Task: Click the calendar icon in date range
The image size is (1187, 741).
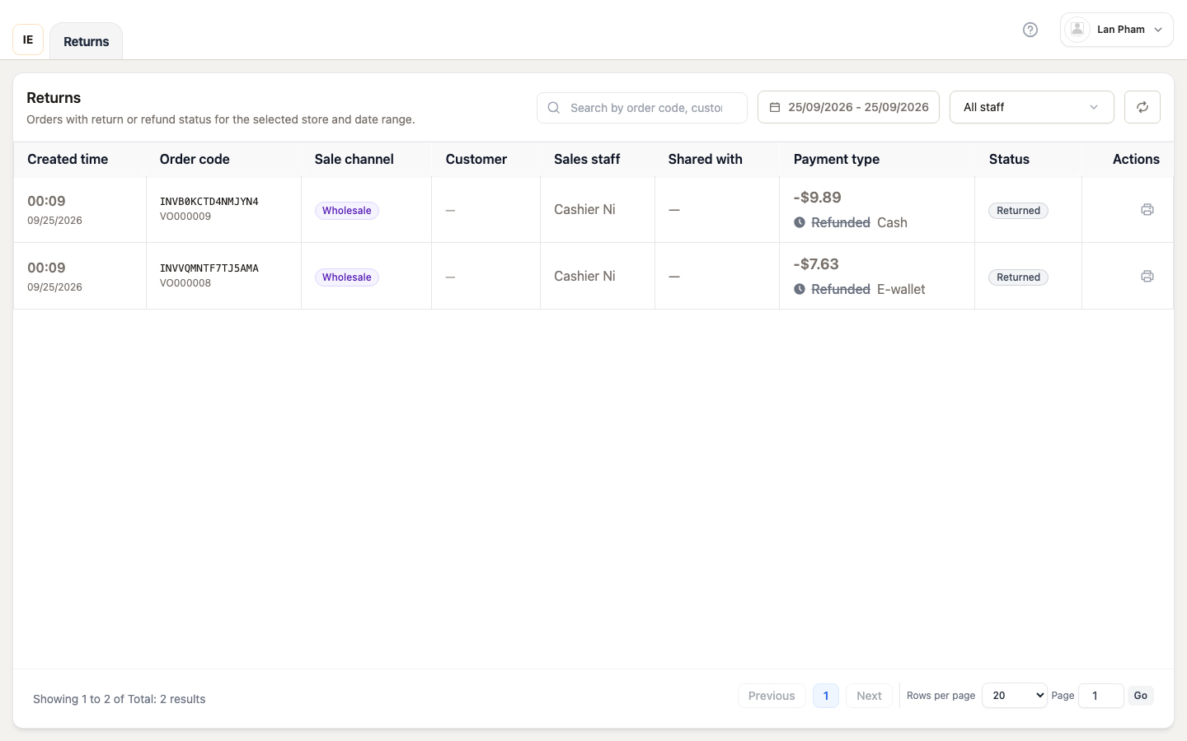Action: click(x=775, y=107)
